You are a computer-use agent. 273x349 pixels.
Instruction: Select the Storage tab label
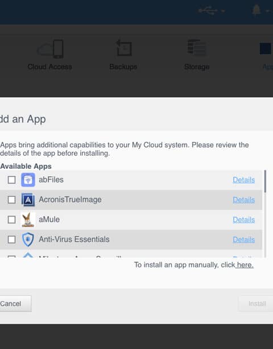[x=197, y=67]
